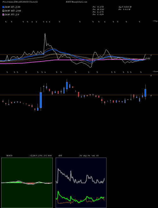Select the 'DOW ST: 2.89' legend label
This screenshot has height=208, width=158.
pos(12,7)
